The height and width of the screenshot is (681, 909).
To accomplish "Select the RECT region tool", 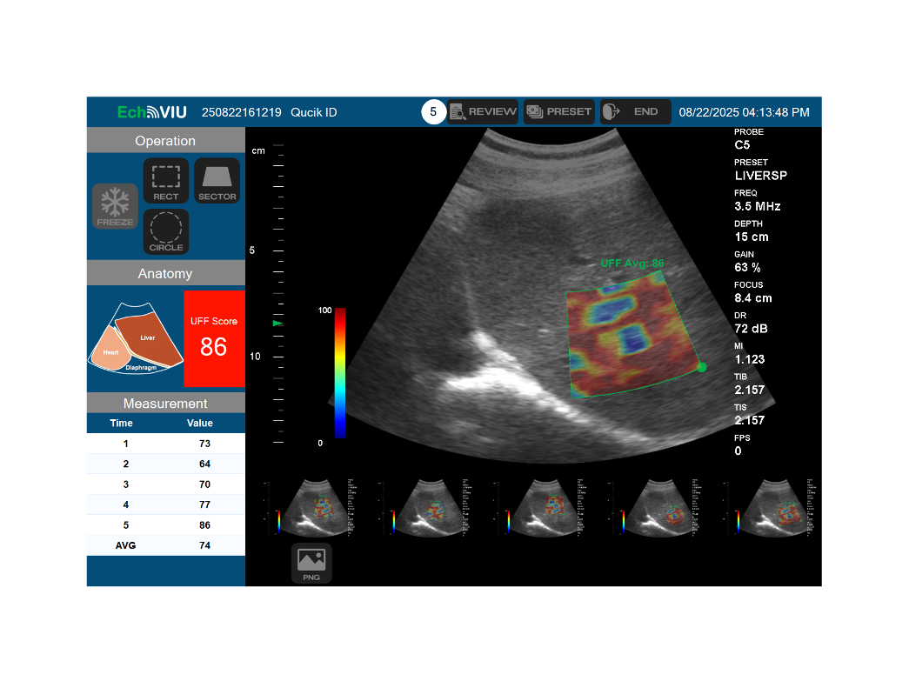I will 165,181.
